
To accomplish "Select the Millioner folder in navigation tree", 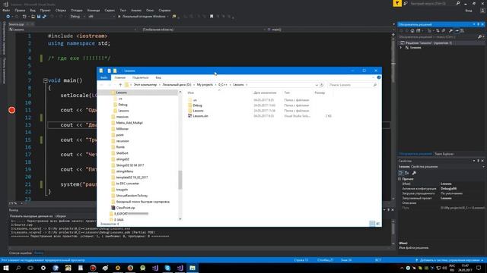I will (x=119, y=129).
